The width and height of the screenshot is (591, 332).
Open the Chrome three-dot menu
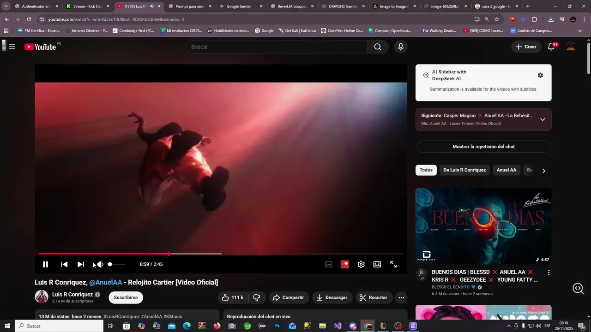click(585, 19)
